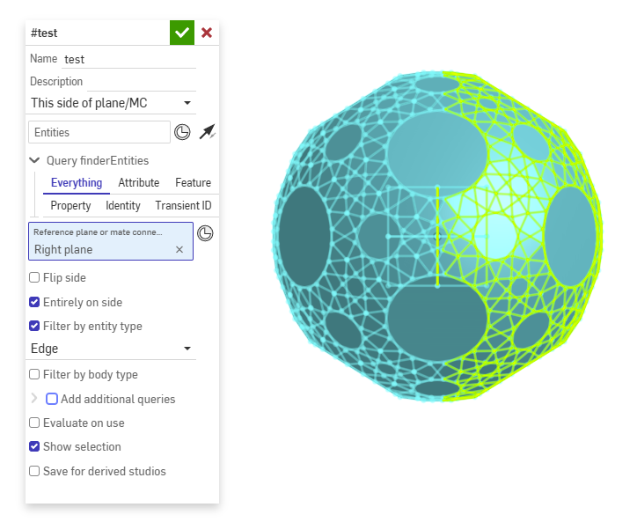Remove the Right plane selection
The width and height of the screenshot is (637, 522).
coord(179,250)
